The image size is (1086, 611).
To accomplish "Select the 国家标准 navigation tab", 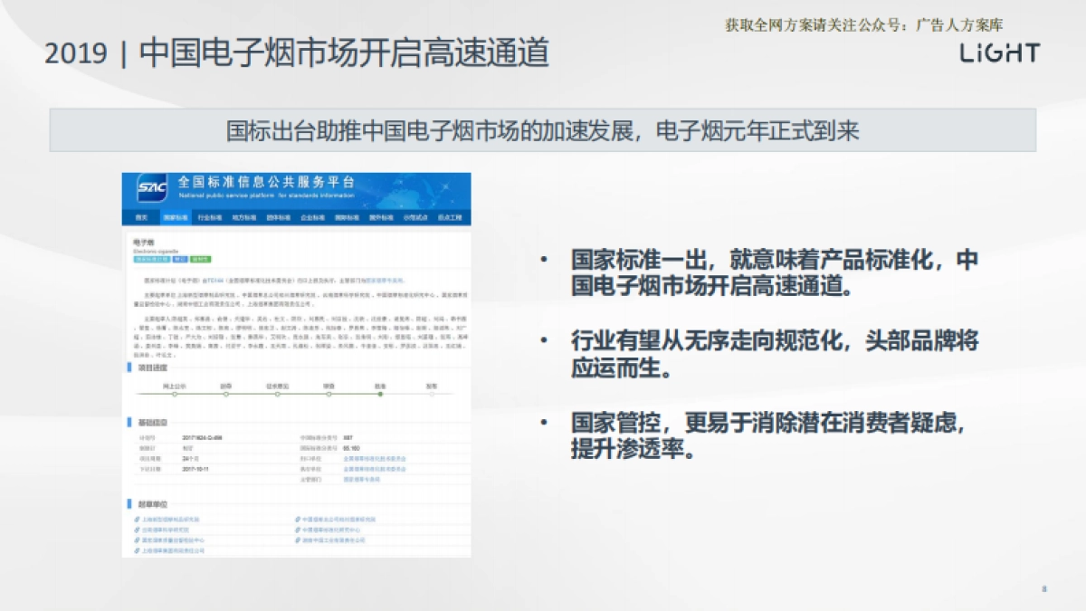I will coord(176,218).
